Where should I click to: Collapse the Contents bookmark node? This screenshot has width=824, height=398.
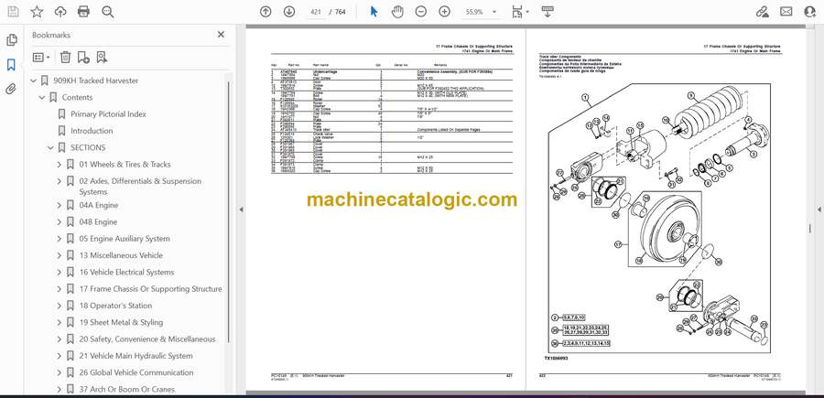click(42, 98)
